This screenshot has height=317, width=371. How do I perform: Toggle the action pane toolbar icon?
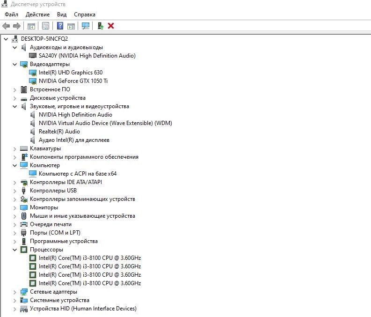click(71, 26)
